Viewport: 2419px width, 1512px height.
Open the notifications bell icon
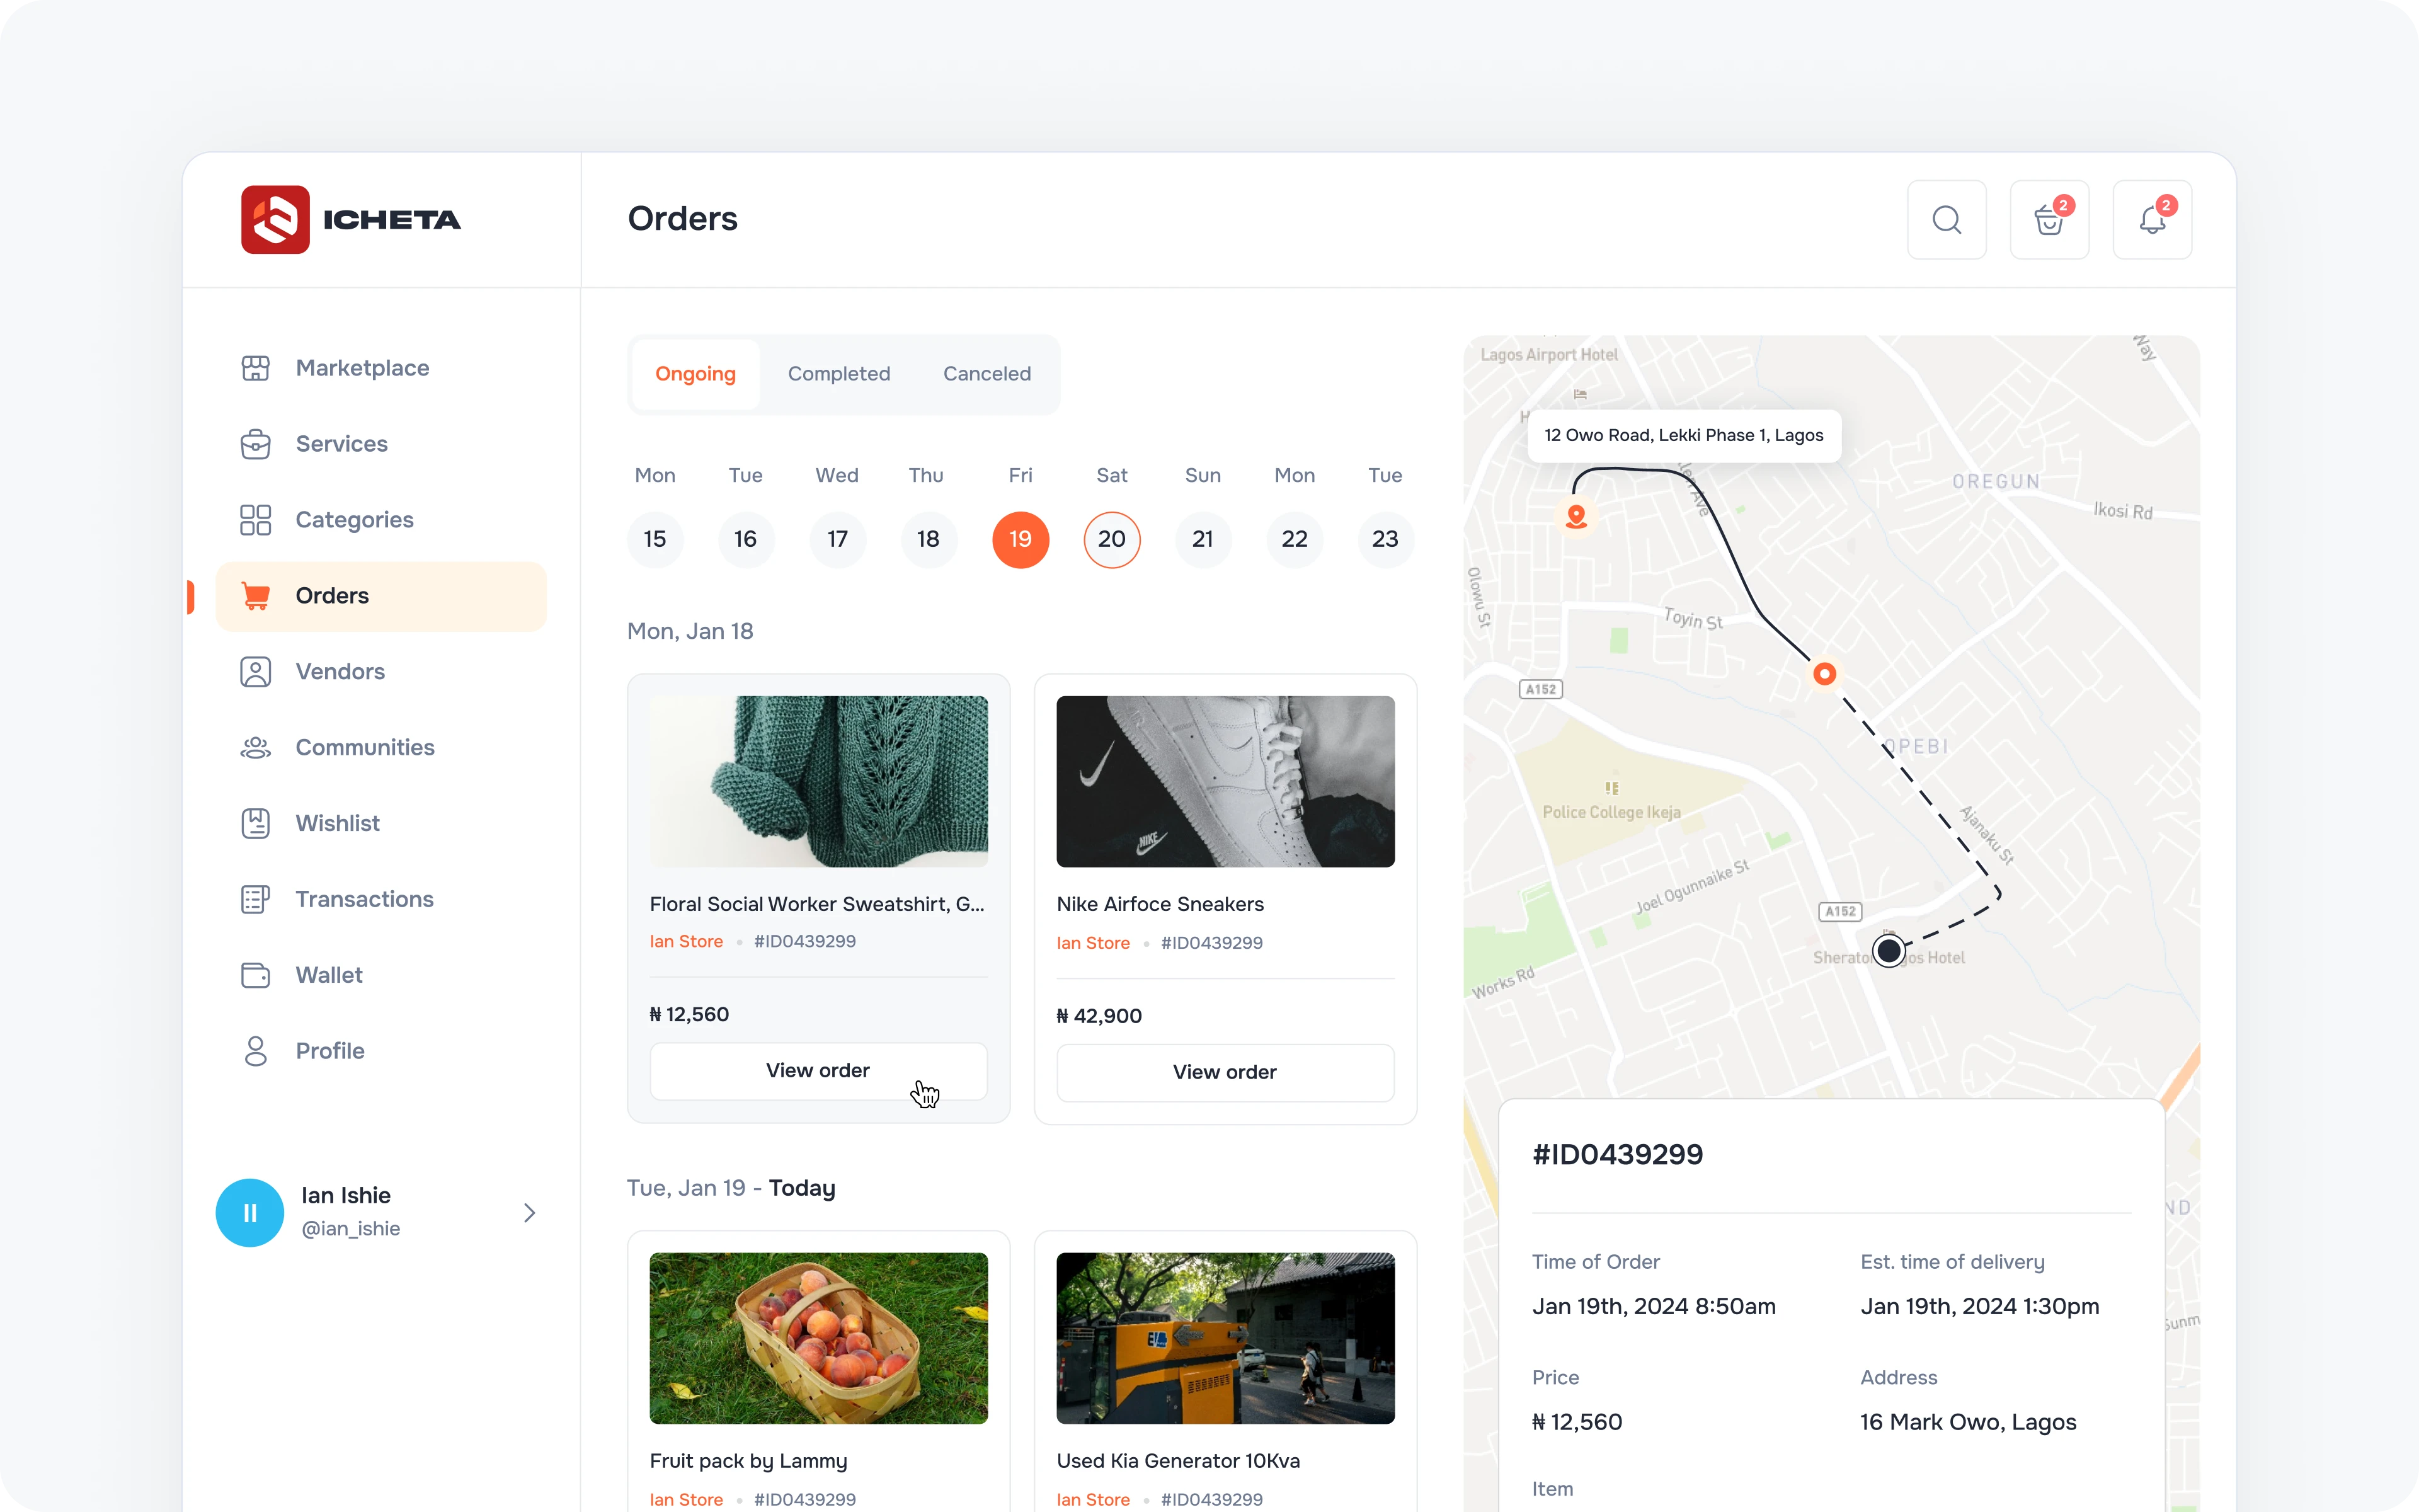click(x=2151, y=220)
